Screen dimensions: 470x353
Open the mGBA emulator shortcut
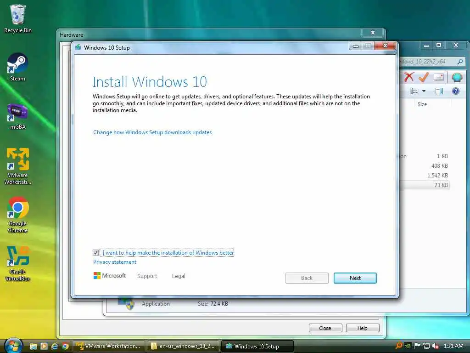coord(17,116)
